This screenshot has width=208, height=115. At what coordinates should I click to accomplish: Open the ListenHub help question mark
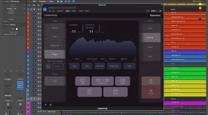pyautogui.click(x=45, y=105)
